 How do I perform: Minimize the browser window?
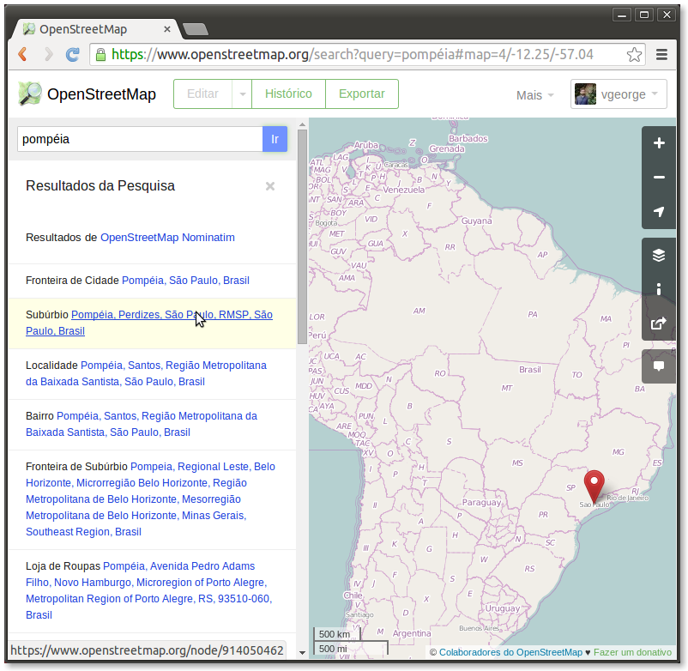point(621,15)
